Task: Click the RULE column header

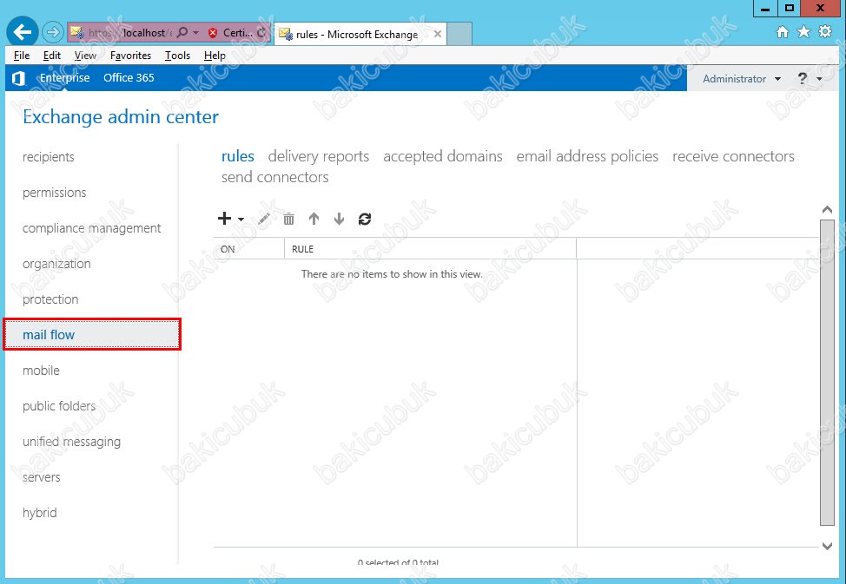Action: pyautogui.click(x=431, y=249)
